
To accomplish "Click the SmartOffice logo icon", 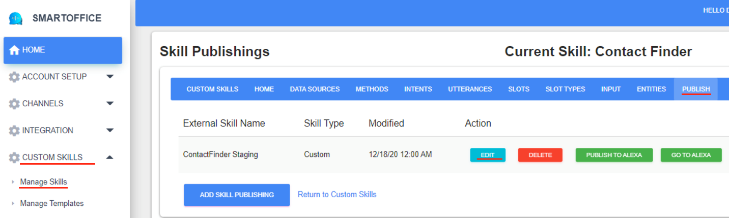I will pos(16,18).
